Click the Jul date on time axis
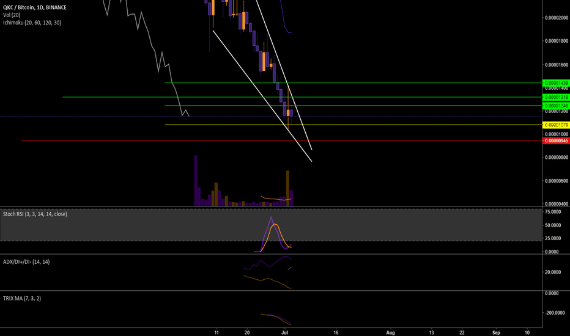The height and width of the screenshot is (336, 570). pyautogui.click(x=284, y=332)
